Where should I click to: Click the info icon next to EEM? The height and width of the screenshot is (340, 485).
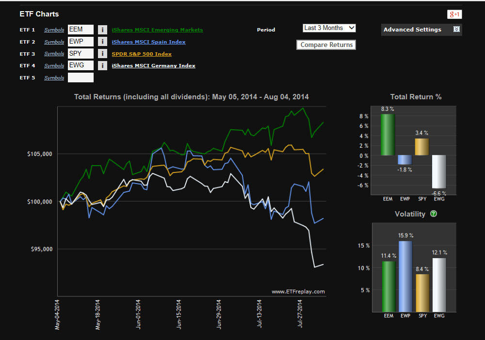point(102,30)
